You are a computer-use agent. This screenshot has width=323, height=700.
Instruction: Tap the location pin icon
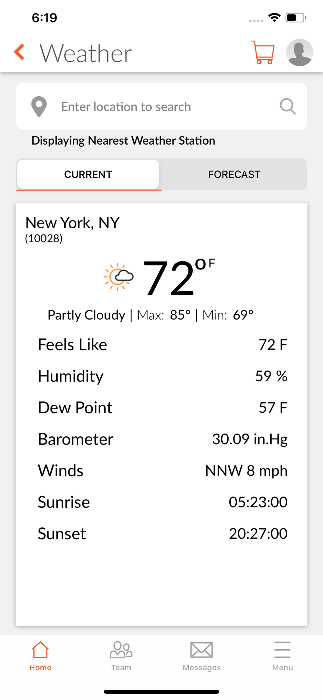click(x=39, y=106)
